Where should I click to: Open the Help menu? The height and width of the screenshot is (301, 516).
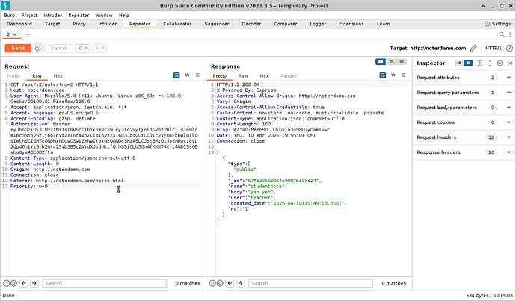(123, 16)
